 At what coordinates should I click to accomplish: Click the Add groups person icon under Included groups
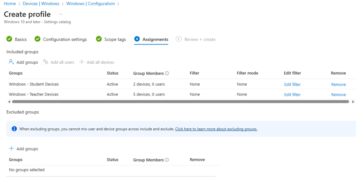[x=11, y=62]
